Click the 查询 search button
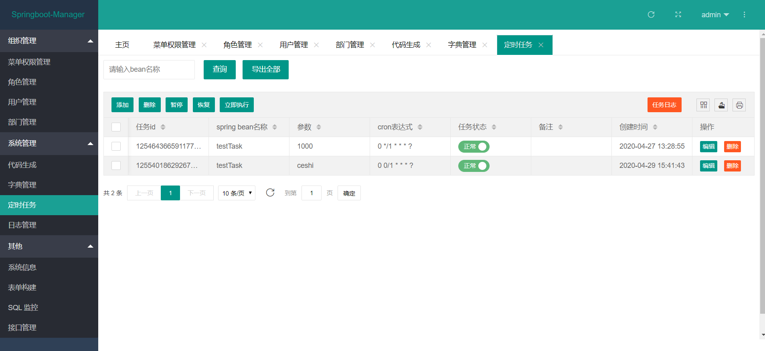 pos(220,70)
